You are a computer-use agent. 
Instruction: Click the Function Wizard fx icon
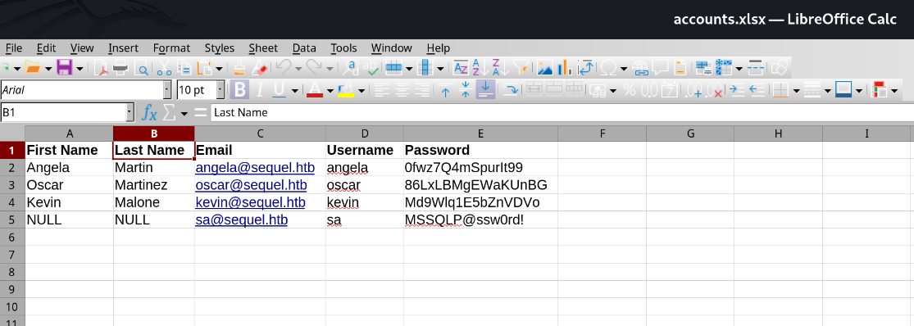coord(150,112)
